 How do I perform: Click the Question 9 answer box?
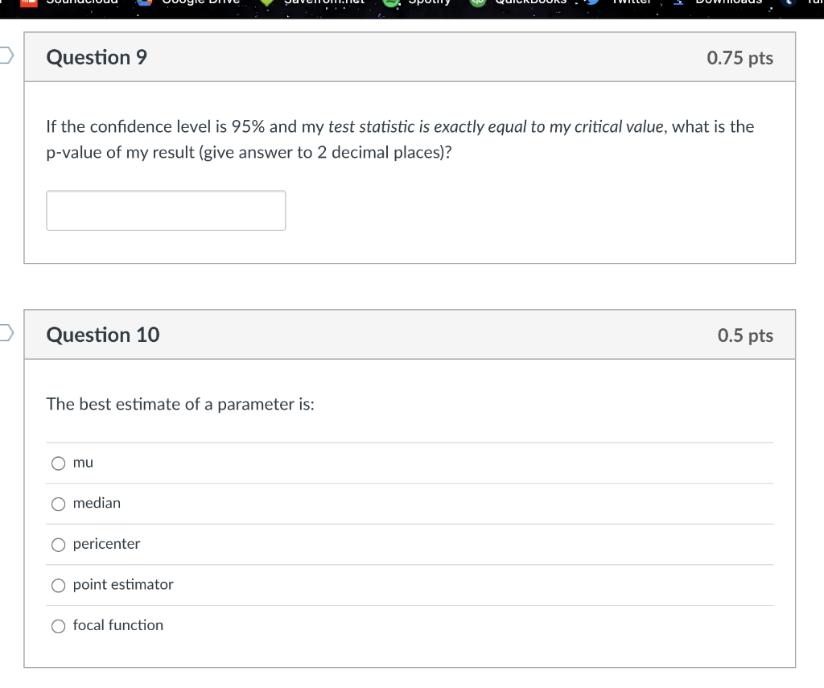tap(166, 210)
